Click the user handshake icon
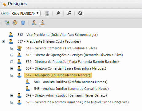The width and height of the screenshot is (142, 111). coord(42,23)
